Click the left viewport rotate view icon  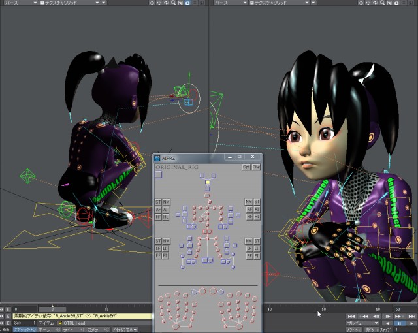(167, 3)
